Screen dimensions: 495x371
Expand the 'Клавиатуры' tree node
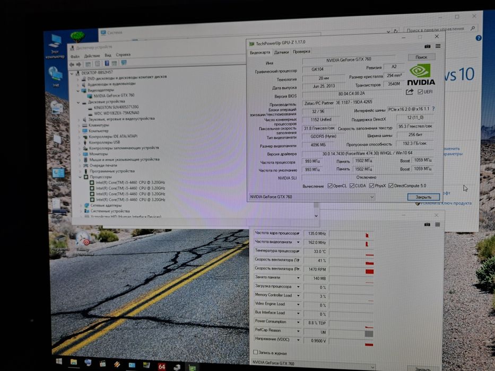pyautogui.click(x=79, y=125)
